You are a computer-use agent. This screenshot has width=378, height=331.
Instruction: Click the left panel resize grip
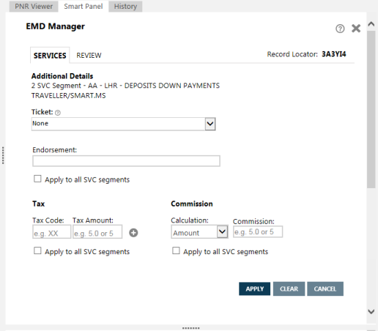pos(3,155)
